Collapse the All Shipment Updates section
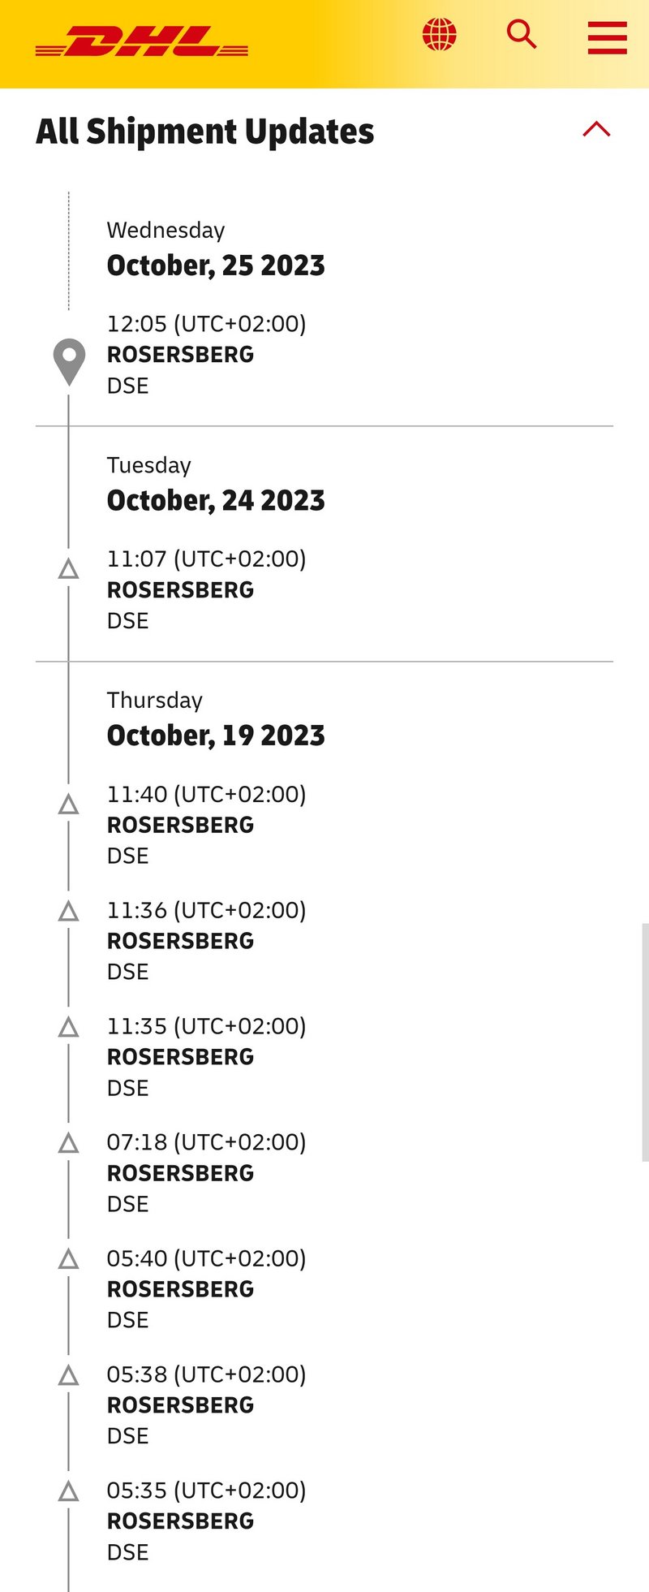The width and height of the screenshot is (649, 1592). point(596,130)
